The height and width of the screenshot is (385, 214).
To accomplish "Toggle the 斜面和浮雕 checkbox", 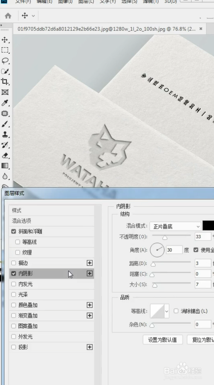I will [14, 231].
